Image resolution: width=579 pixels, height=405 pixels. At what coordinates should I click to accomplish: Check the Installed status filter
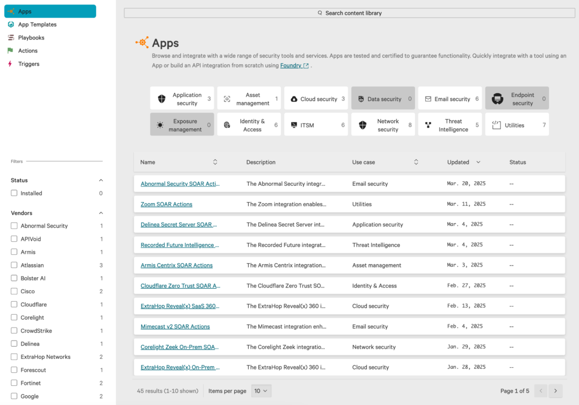(14, 193)
